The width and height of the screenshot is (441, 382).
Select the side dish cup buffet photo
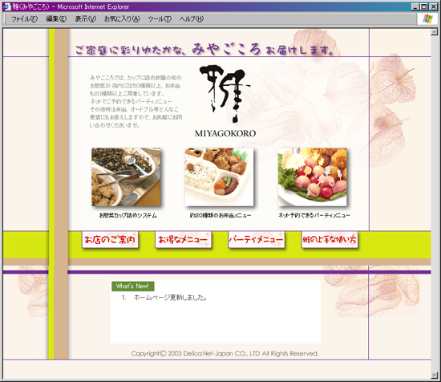pos(126,177)
